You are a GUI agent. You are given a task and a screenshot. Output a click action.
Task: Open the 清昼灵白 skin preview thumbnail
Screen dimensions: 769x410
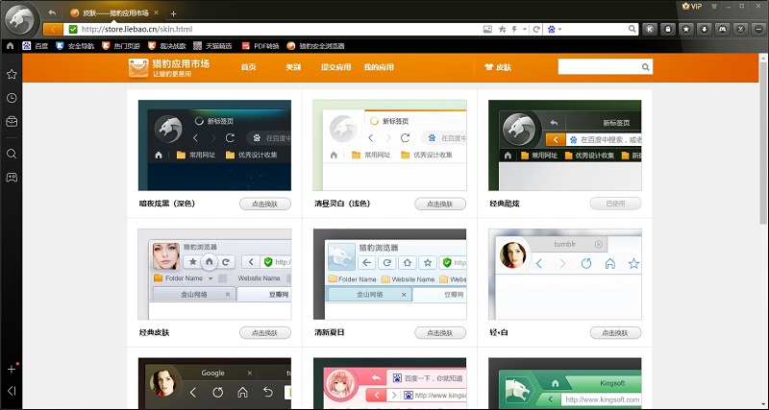tap(390, 145)
